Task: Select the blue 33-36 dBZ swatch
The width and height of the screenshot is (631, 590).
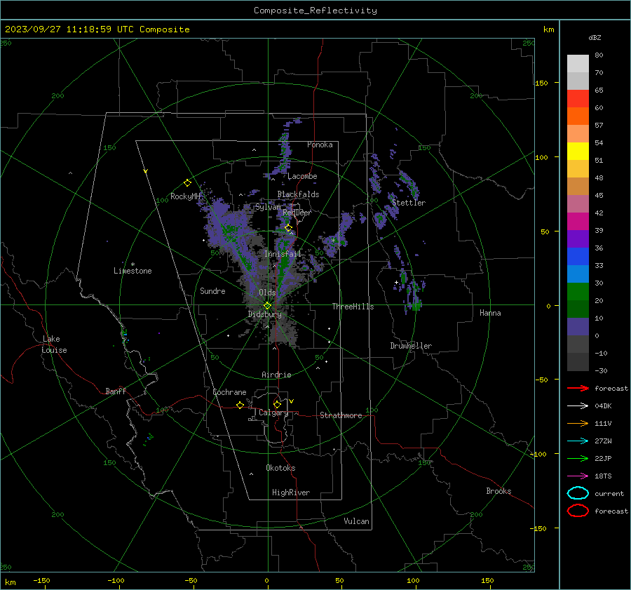Action: point(578,256)
